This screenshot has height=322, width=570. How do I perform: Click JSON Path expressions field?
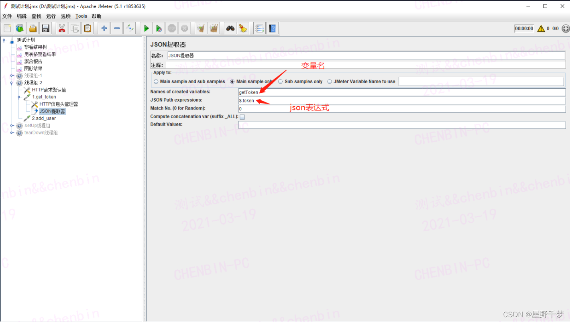pos(402,100)
